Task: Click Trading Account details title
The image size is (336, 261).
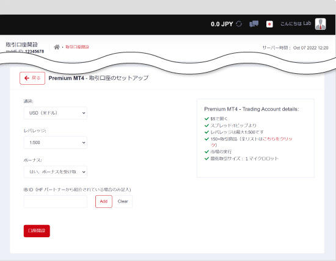Action: pos(251,109)
